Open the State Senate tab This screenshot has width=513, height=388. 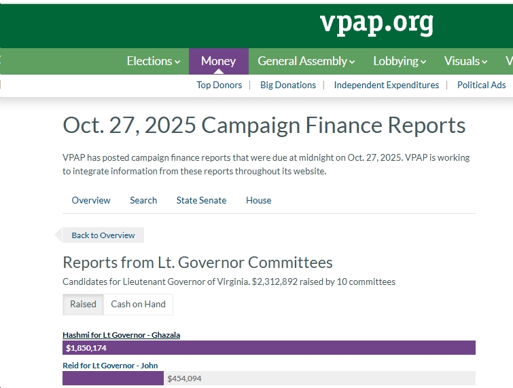click(201, 200)
